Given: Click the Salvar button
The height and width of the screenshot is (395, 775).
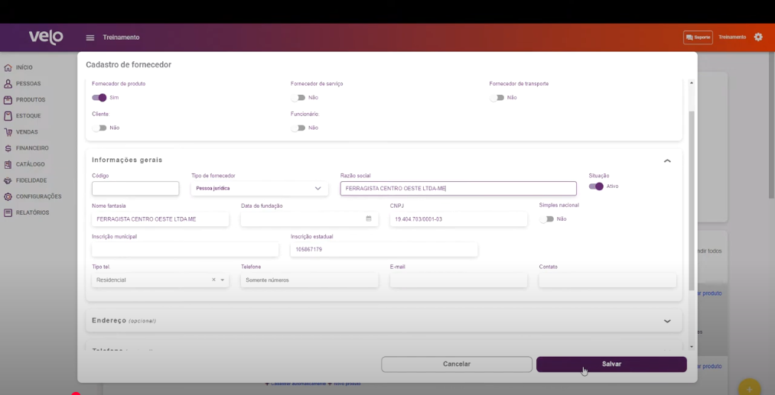Looking at the screenshot, I should tap(611, 364).
